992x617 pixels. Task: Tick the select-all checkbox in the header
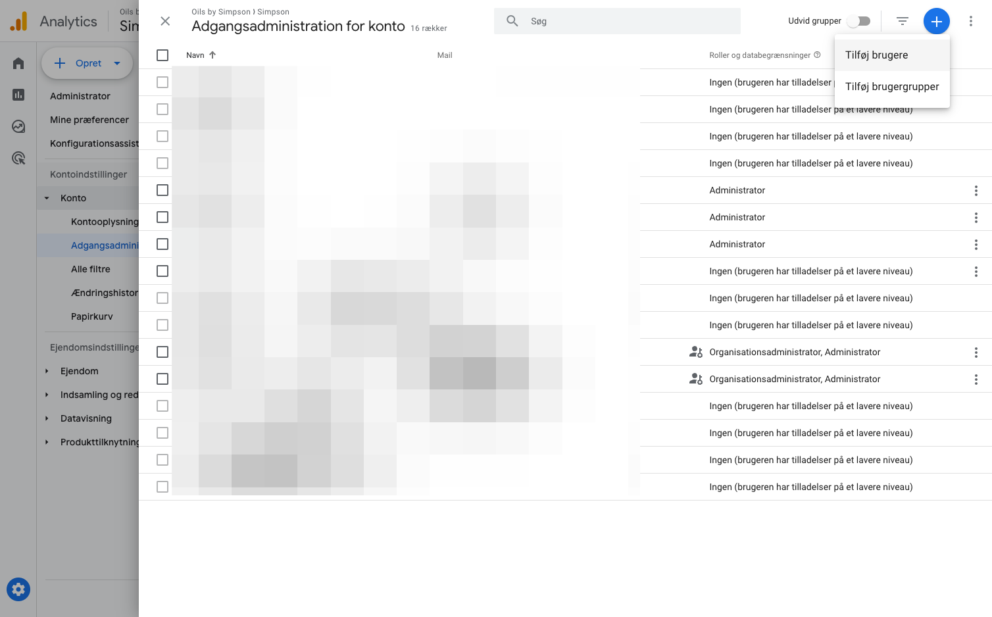(162, 55)
